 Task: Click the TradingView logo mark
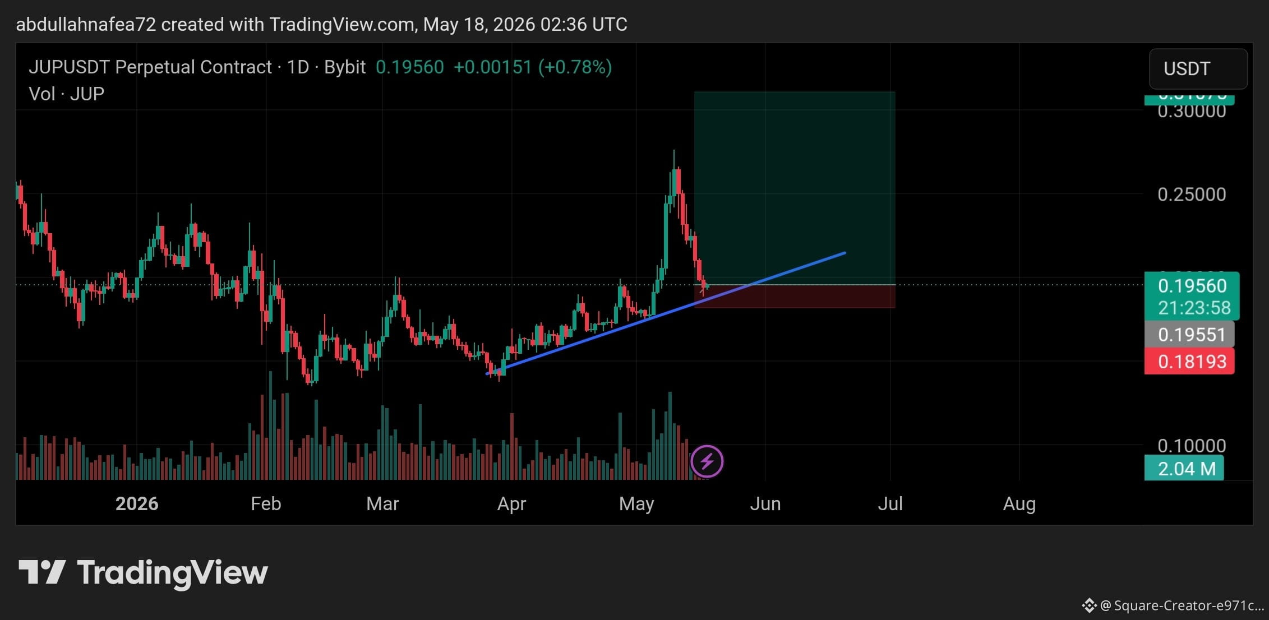coord(42,572)
